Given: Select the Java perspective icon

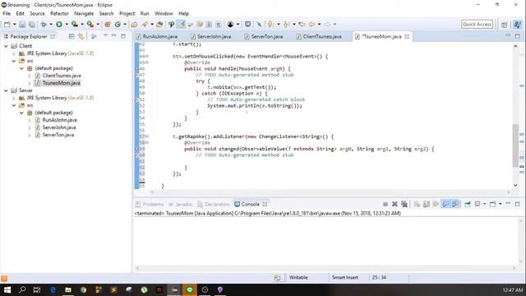Looking at the screenshot, I should point(517,24).
